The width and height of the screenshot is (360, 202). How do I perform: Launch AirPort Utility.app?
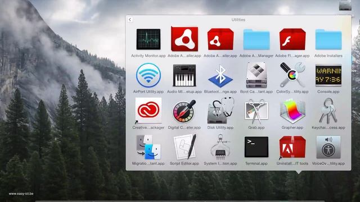(148, 75)
